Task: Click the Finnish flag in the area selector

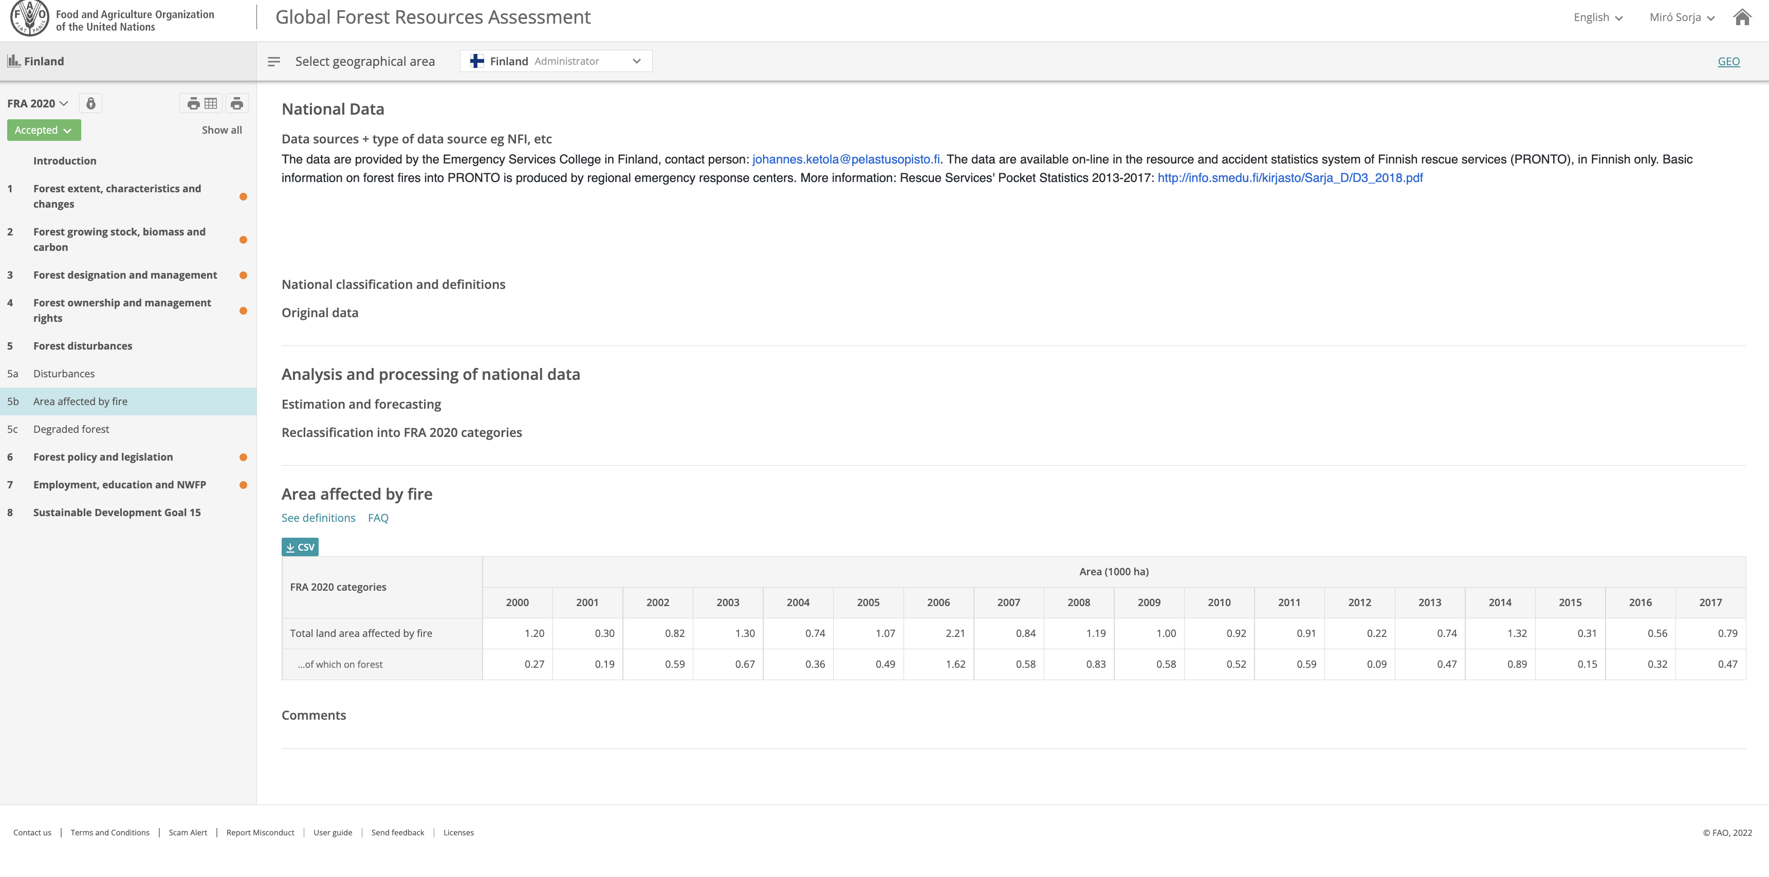Action: pyautogui.click(x=477, y=61)
